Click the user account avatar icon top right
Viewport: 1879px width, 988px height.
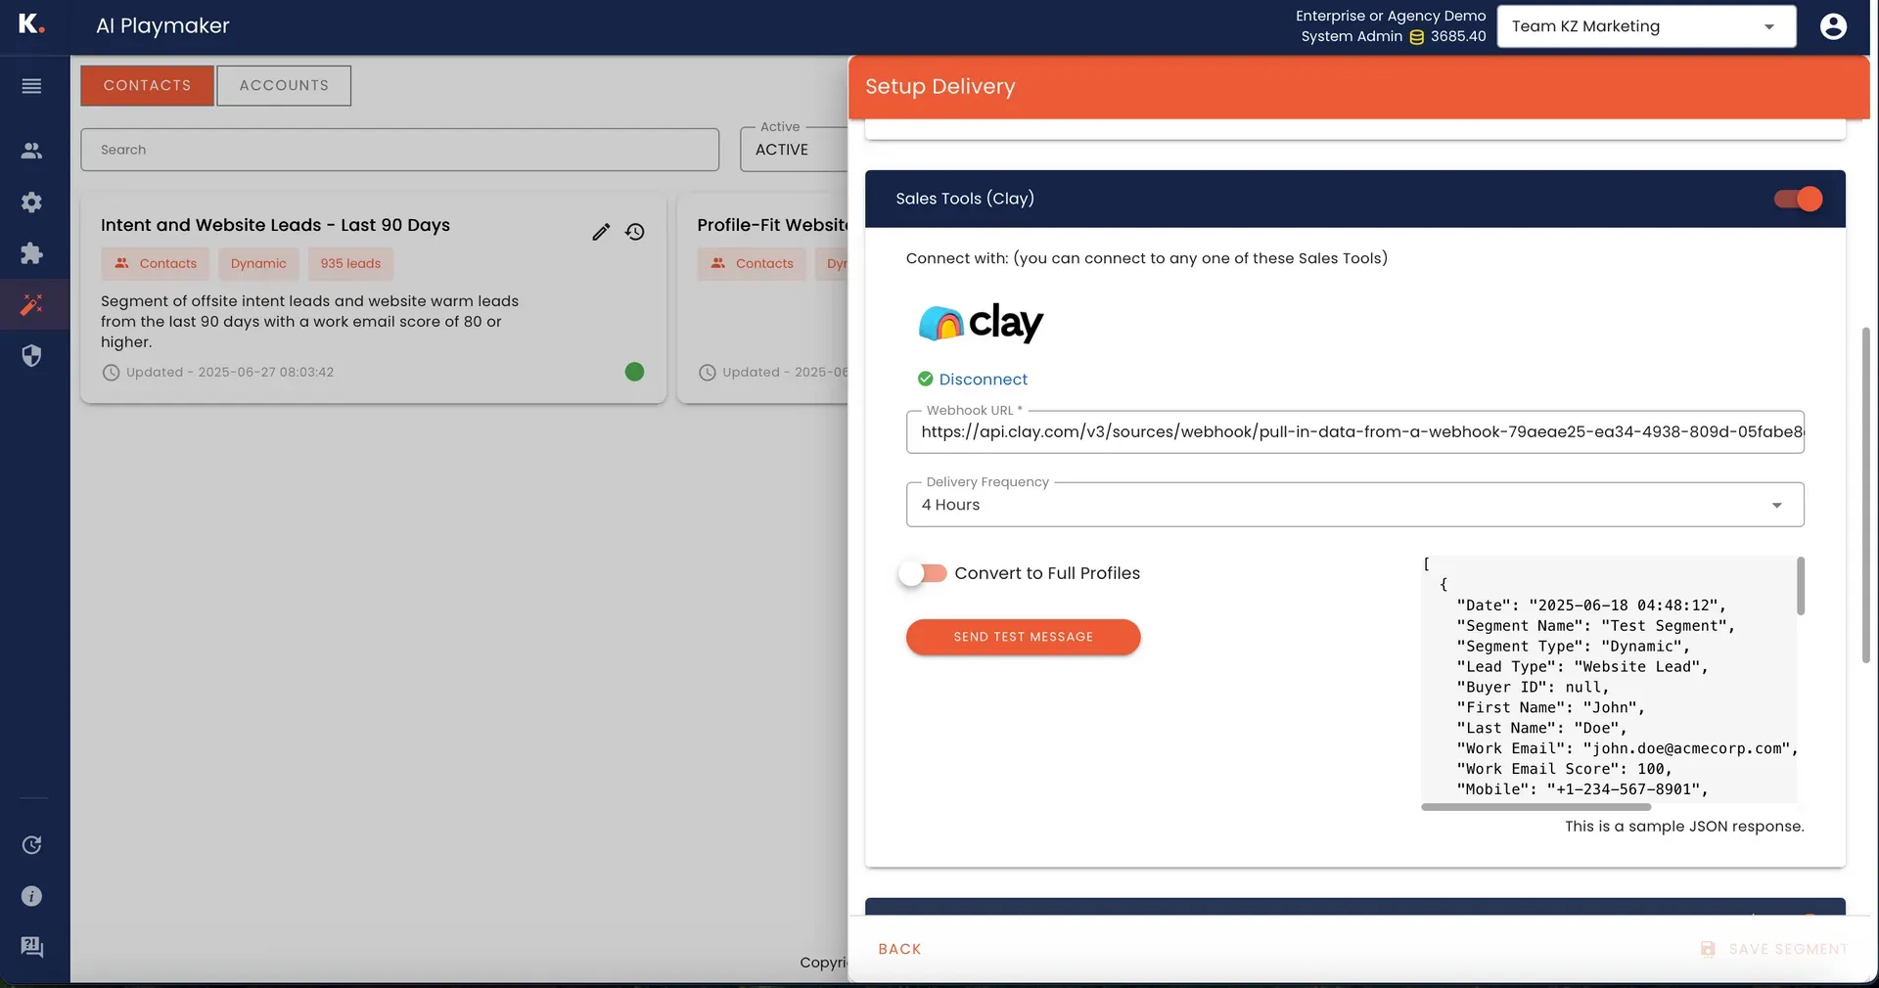click(x=1832, y=26)
